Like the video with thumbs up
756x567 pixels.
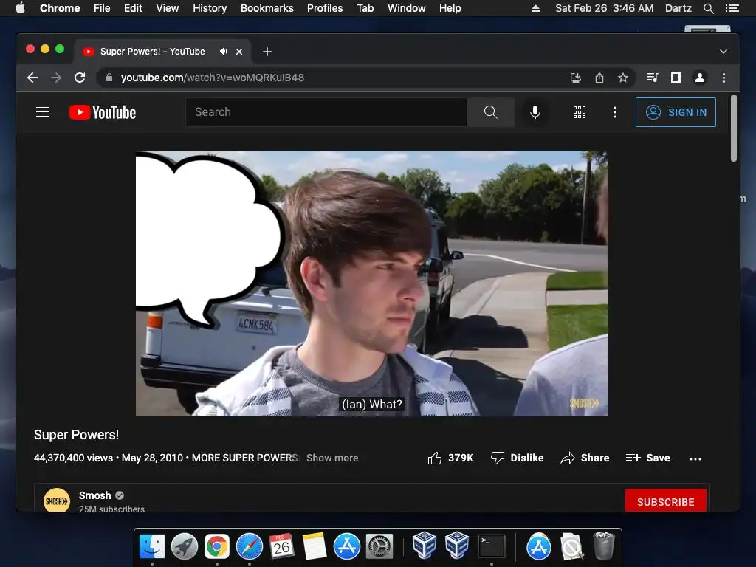click(x=450, y=458)
